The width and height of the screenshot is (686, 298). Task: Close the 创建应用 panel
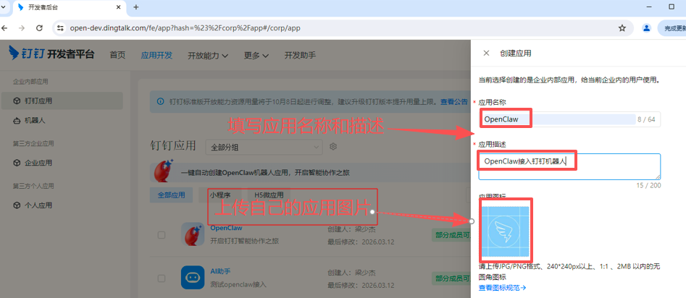486,54
